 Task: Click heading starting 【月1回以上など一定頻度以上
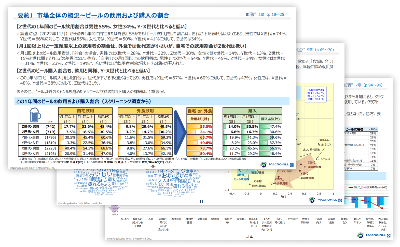[x=131, y=46]
